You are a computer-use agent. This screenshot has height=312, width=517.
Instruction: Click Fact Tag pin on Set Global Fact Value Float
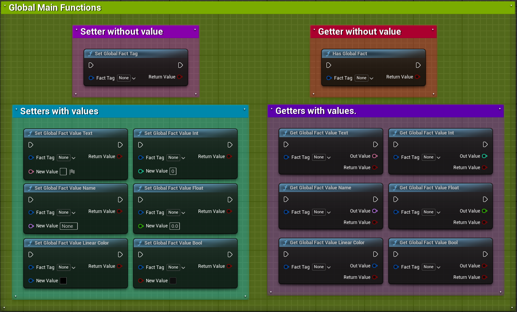click(141, 213)
